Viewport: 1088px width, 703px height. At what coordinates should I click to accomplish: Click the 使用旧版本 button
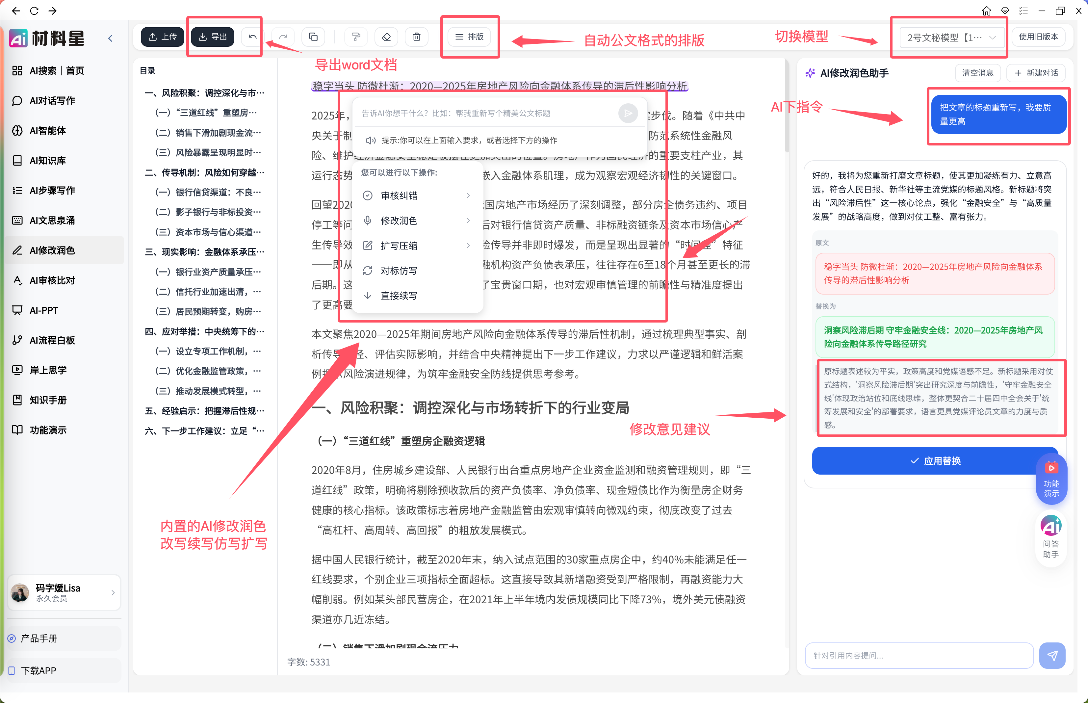[1039, 37]
